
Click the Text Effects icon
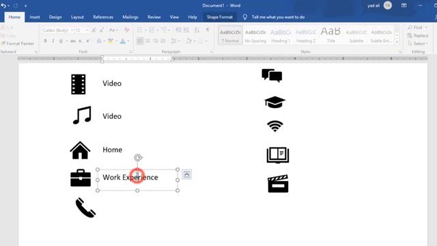(x=99, y=41)
